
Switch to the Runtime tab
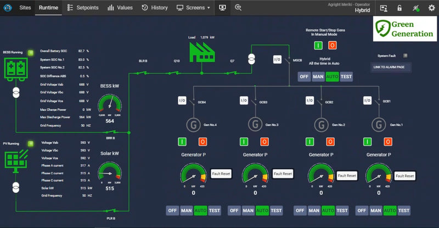click(48, 8)
